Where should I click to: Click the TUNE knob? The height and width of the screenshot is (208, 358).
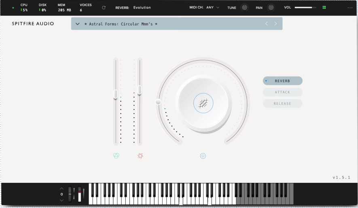click(244, 8)
